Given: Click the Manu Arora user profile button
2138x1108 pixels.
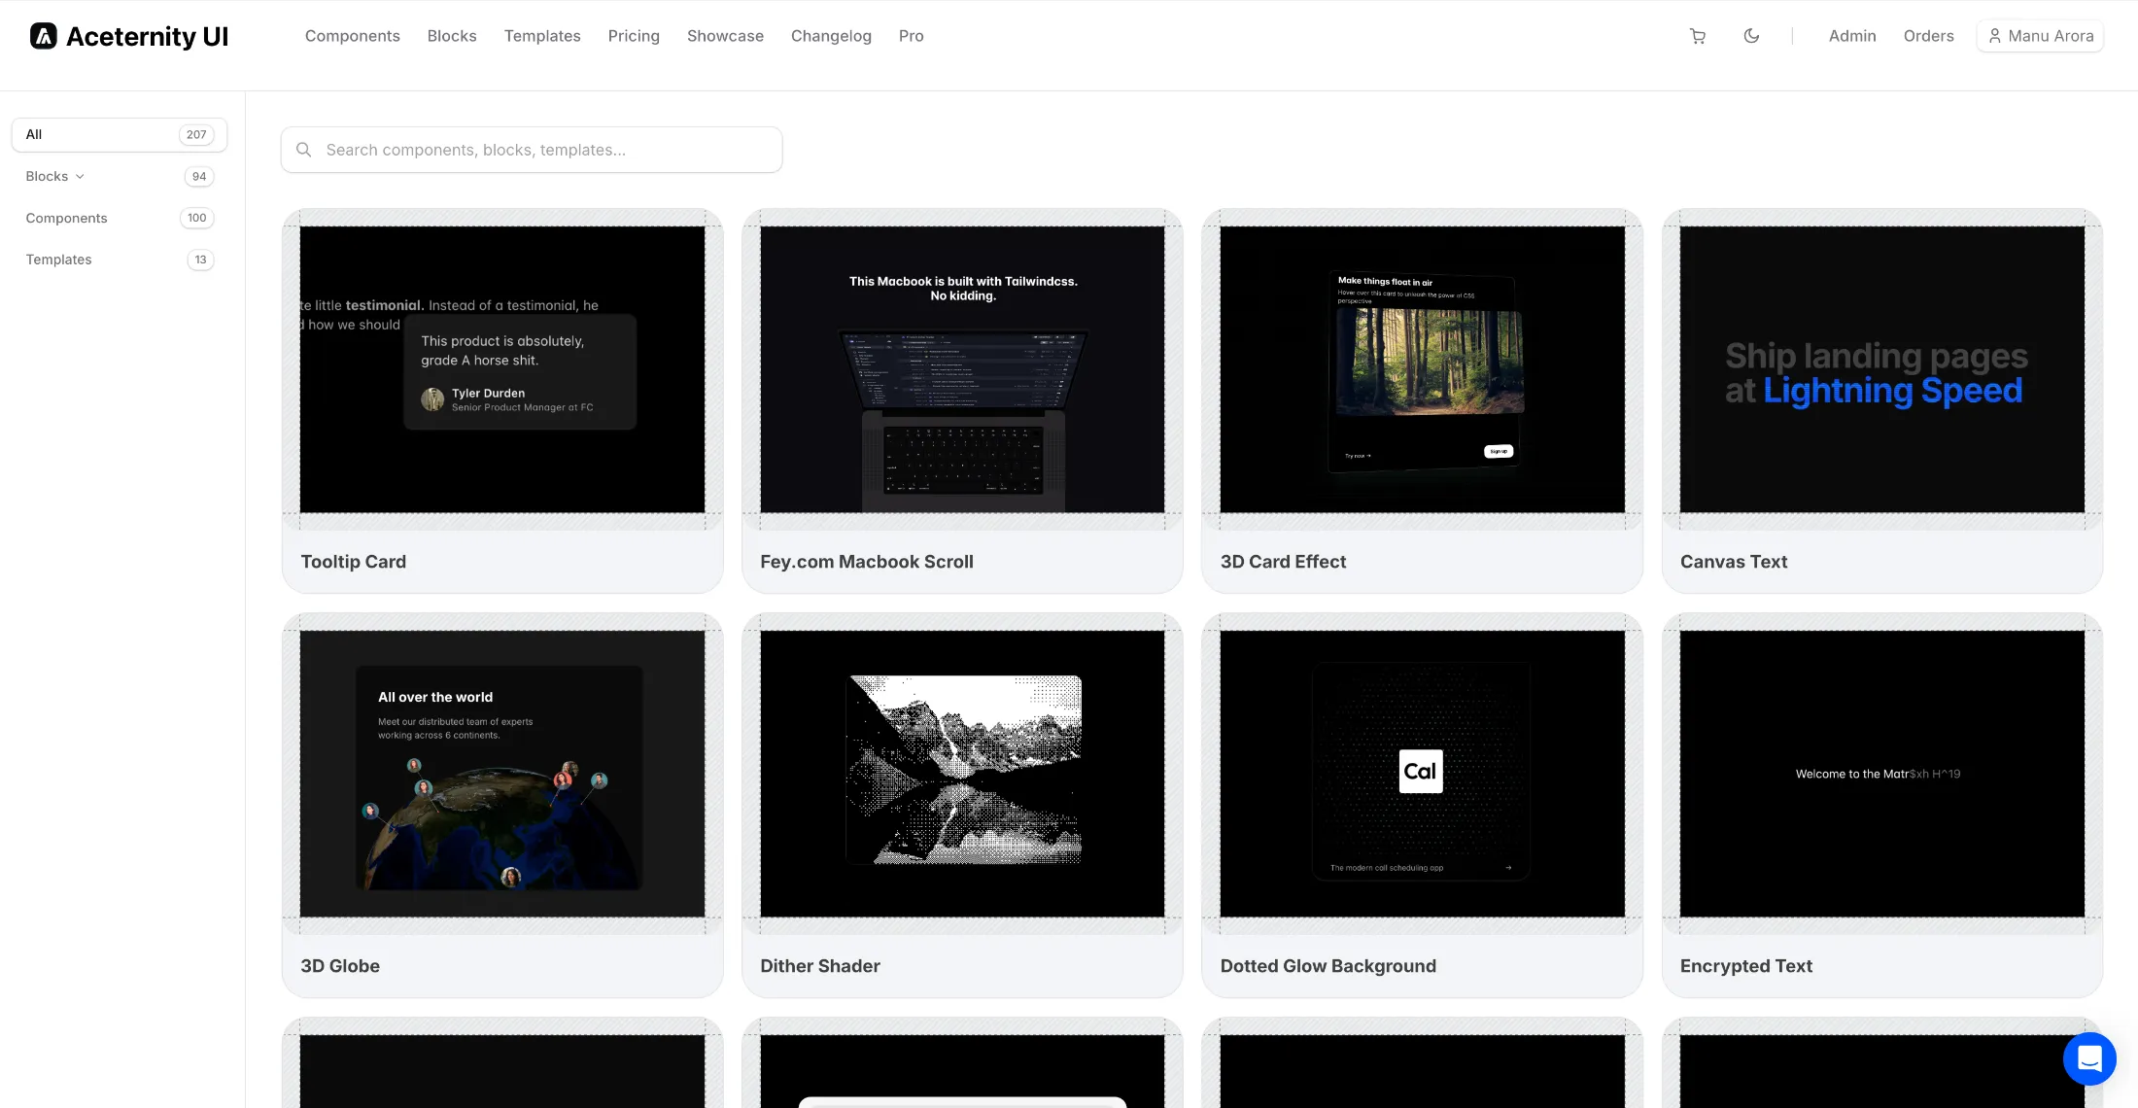Looking at the screenshot, I should [x=2040, y=36].
